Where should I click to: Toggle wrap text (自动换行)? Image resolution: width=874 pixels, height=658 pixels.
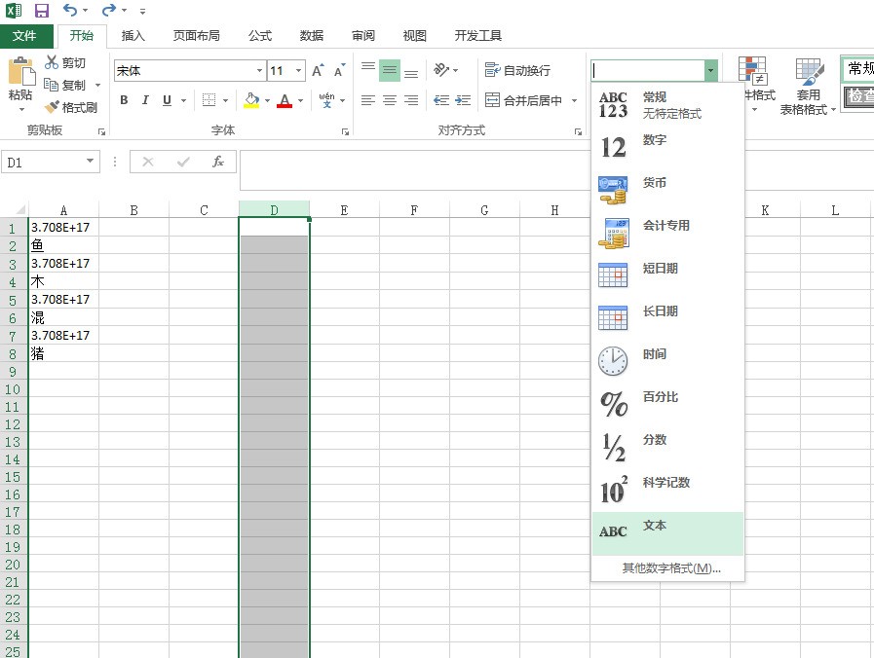point(518,70)
